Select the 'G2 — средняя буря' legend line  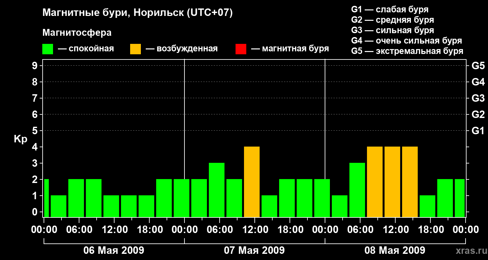(x=392, y=20)
